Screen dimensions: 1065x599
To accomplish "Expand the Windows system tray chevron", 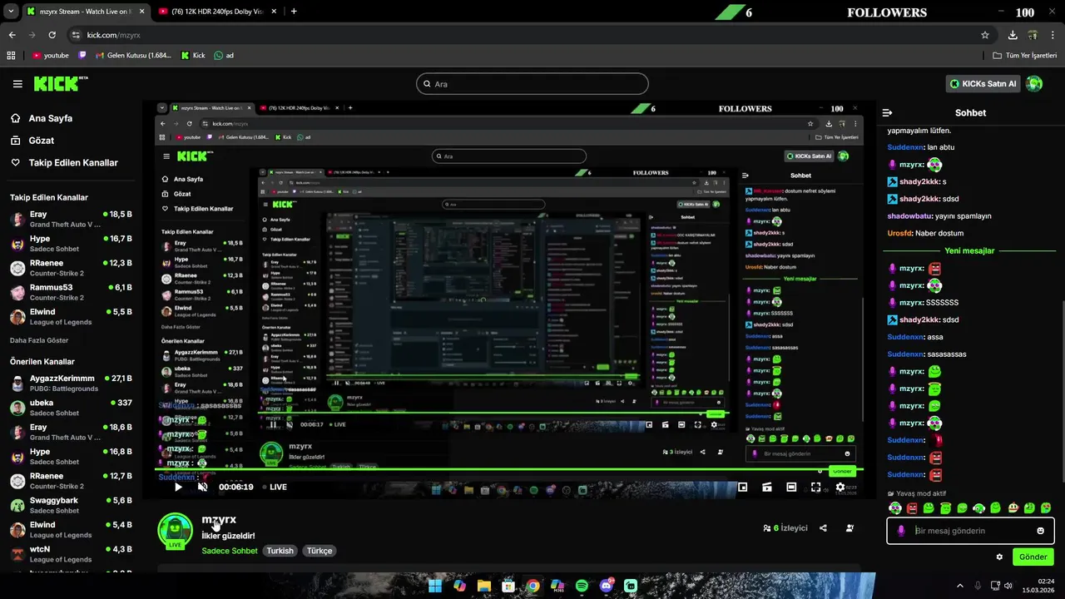I will click(x=959, y=586).
